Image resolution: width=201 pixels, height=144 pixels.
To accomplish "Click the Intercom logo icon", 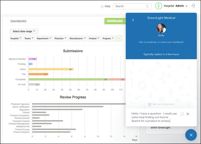I will 149,104.
